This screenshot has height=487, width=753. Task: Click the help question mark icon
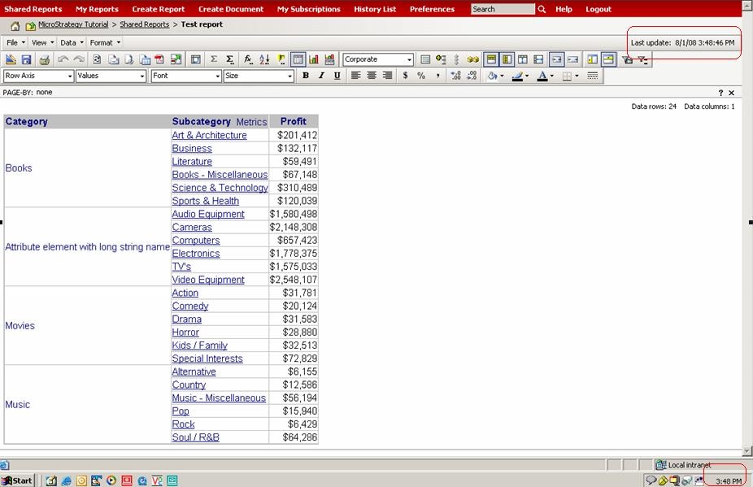point(720,93)
